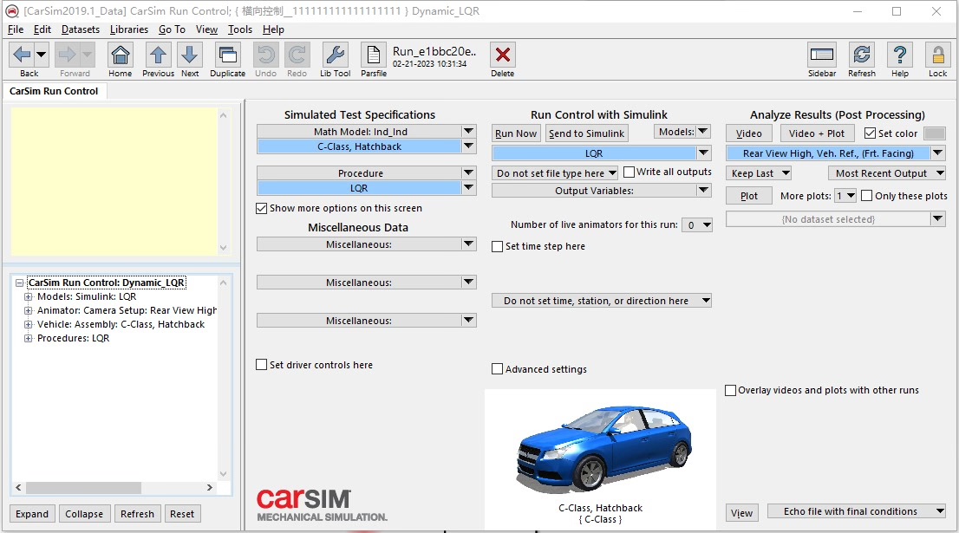Click the Undo toolbar icon

tap(266, 55)
